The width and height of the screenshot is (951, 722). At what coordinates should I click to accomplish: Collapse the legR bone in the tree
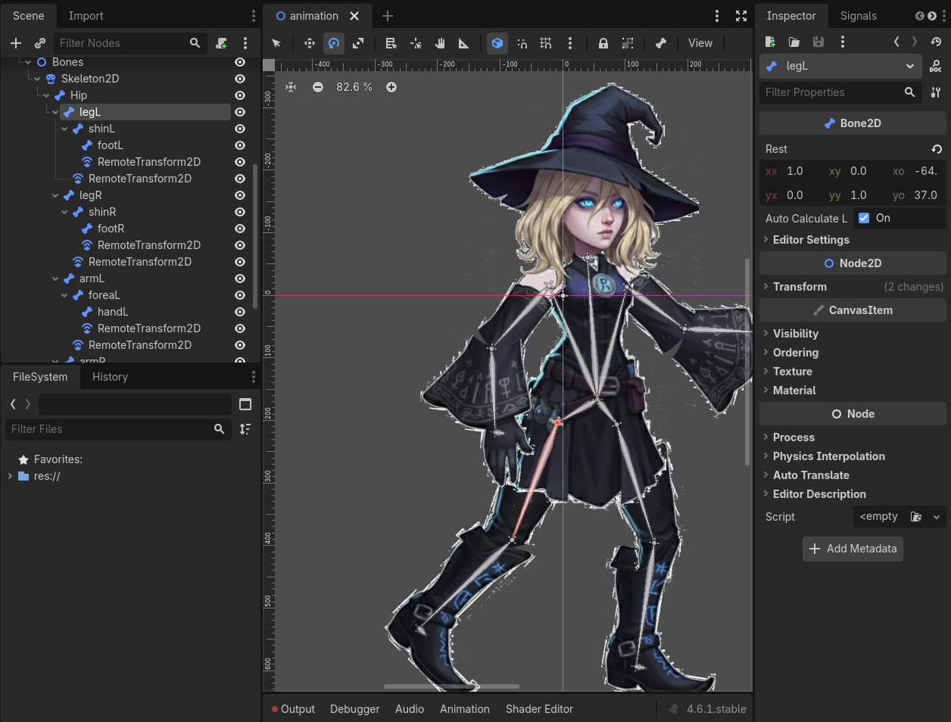pos(55,195)
